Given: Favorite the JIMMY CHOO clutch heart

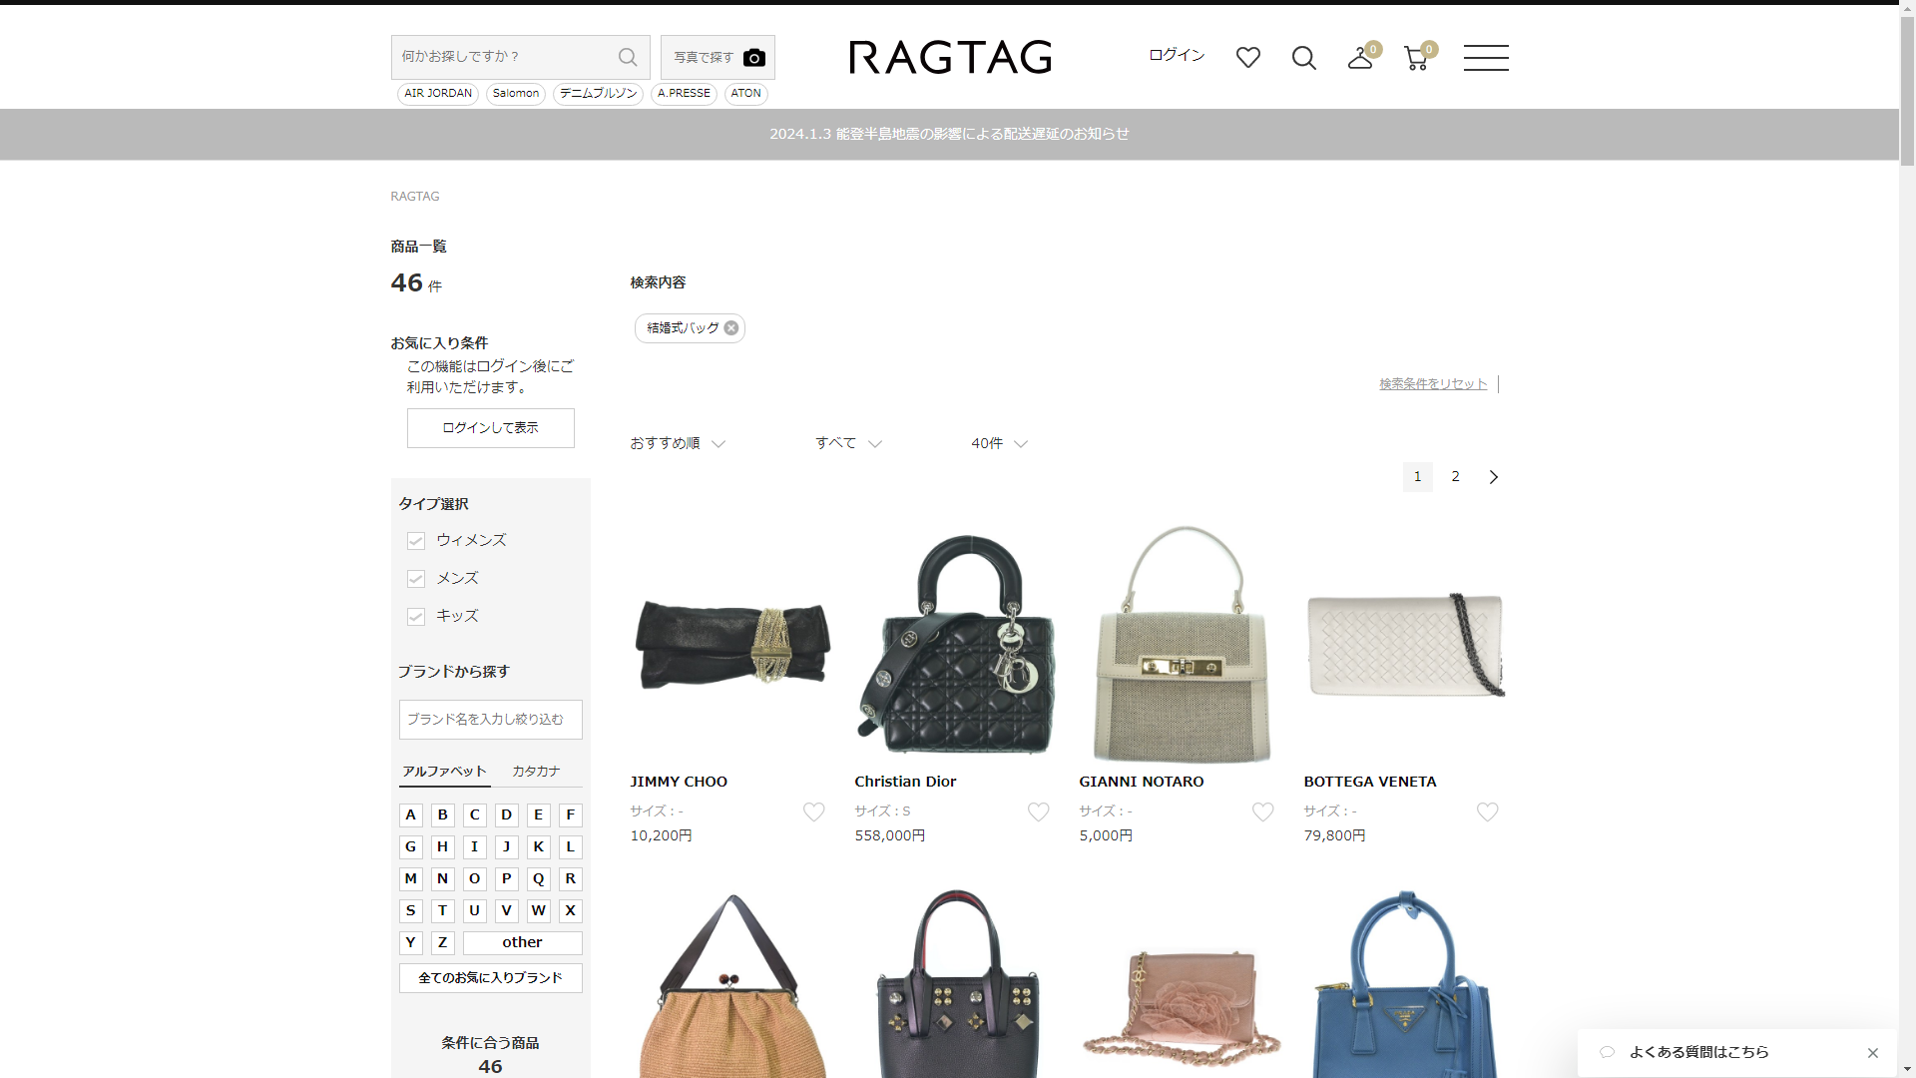Looking at the screenshot, I should pyautogui.click(x=813, y=812).
